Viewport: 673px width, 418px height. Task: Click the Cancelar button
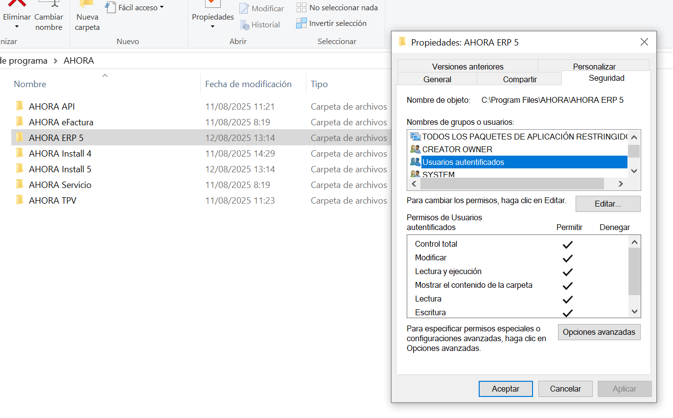pyautogui.click(x=565, y=389)
